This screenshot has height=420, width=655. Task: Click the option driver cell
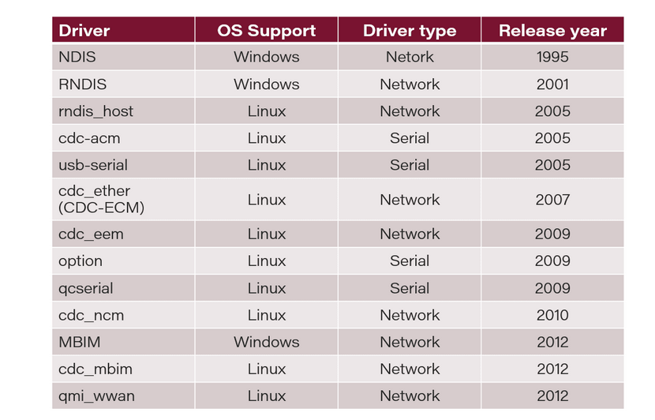80,261
